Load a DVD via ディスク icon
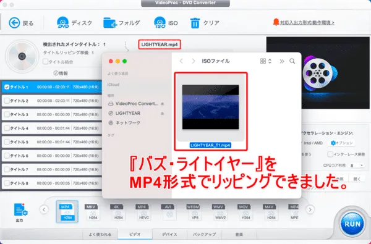This screenshot has height=244, width=371. tap(74, 23)
